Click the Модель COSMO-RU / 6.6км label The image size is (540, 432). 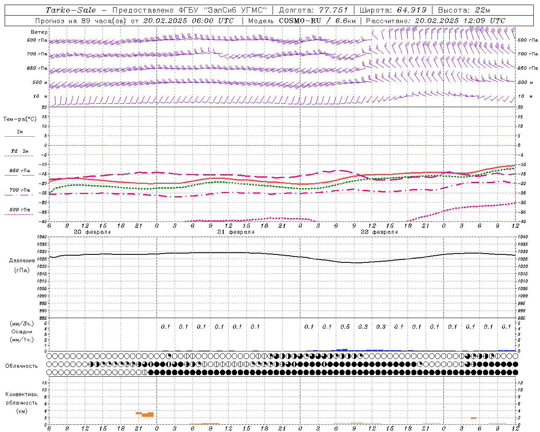point(302,21)
